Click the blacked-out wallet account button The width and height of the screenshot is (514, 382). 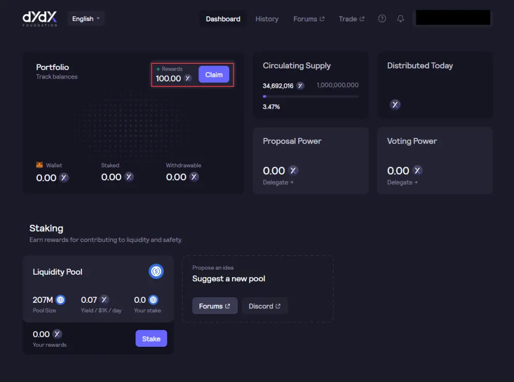pos(453,18)
